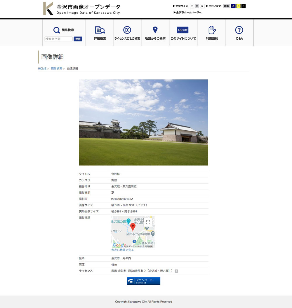Screen dimensions: 292x308
Task: Click the 金沢城・兼六園周辺 area value
Action: [124, 186]
